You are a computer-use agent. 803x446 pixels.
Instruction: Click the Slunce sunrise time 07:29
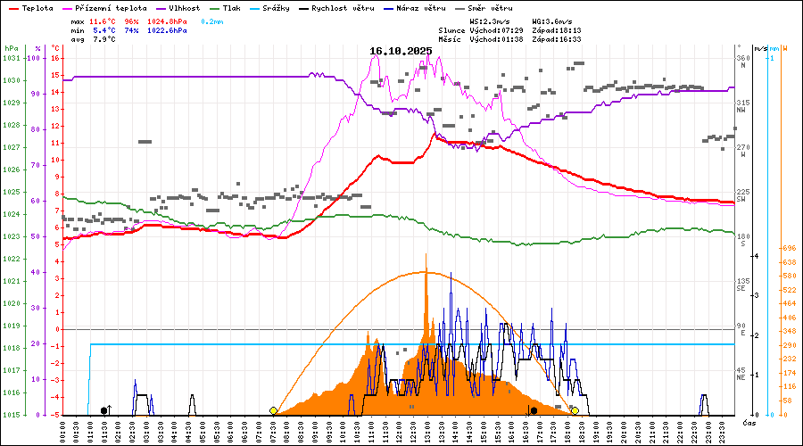(x=512, y=29)
